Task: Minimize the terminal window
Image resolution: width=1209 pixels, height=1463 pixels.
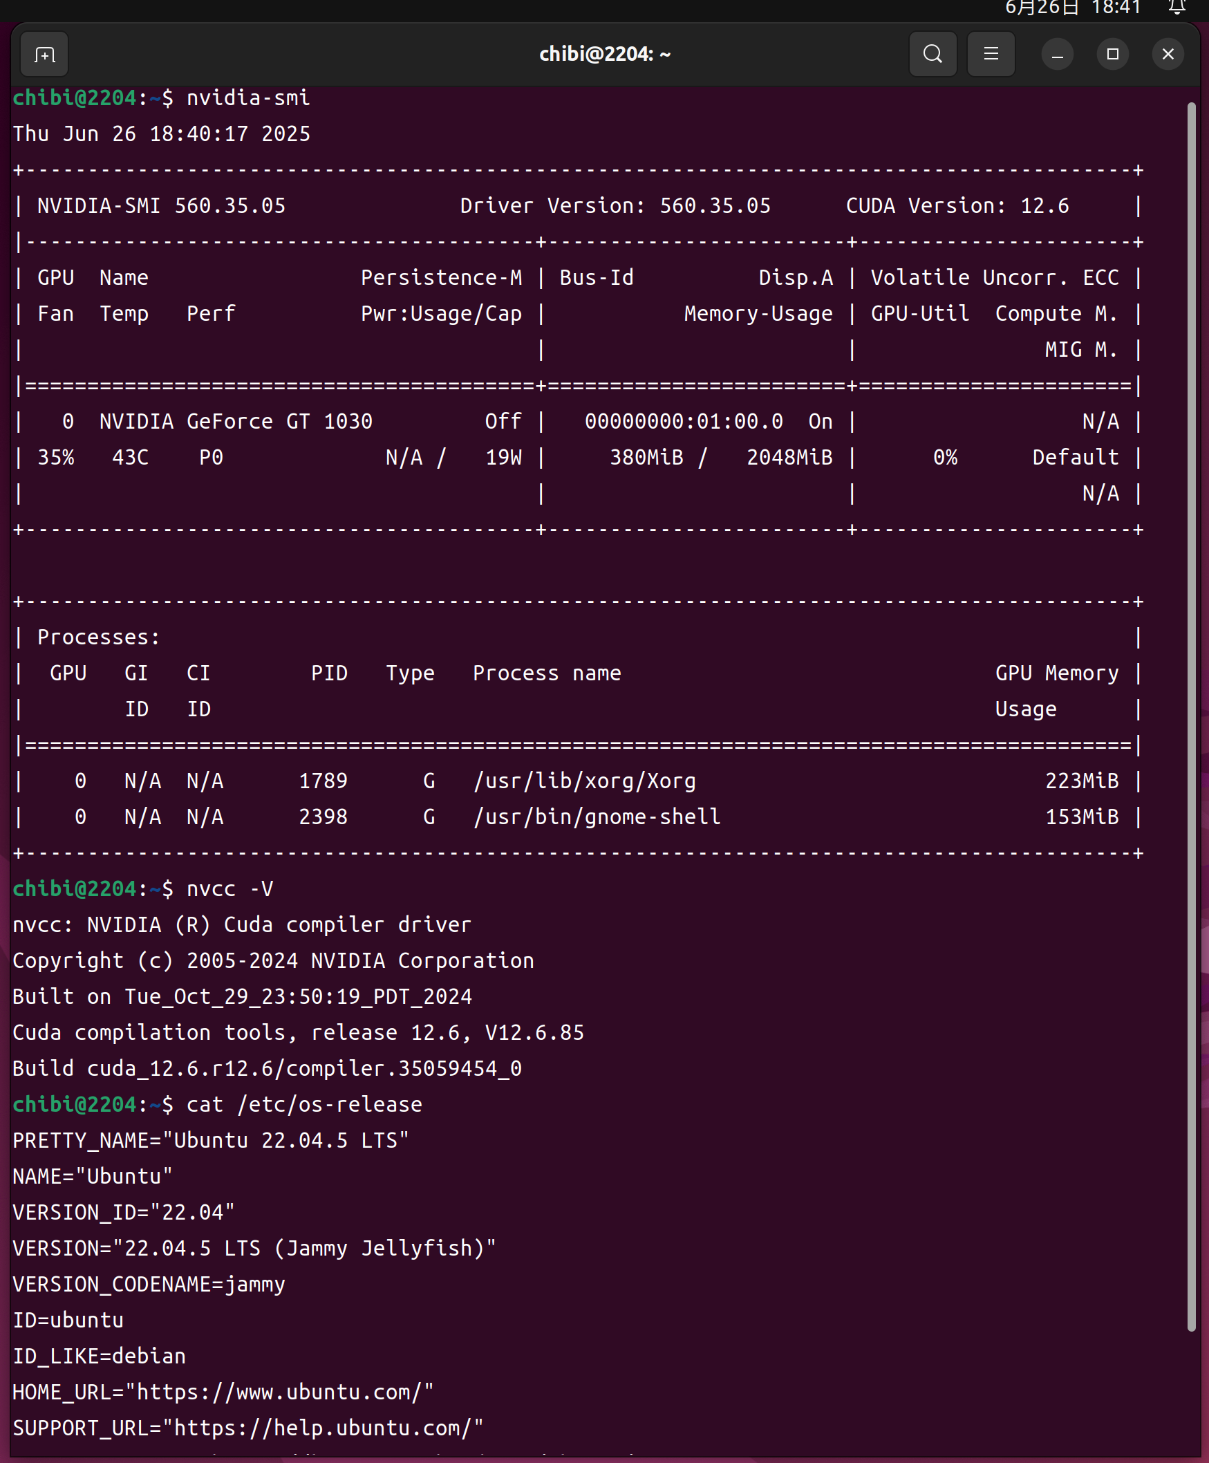Action: (x=1056, y=55)
